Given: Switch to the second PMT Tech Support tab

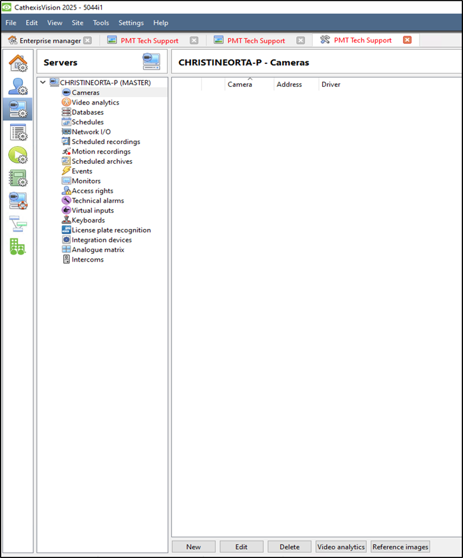Looking at the screenshot, I should point(256,41).
